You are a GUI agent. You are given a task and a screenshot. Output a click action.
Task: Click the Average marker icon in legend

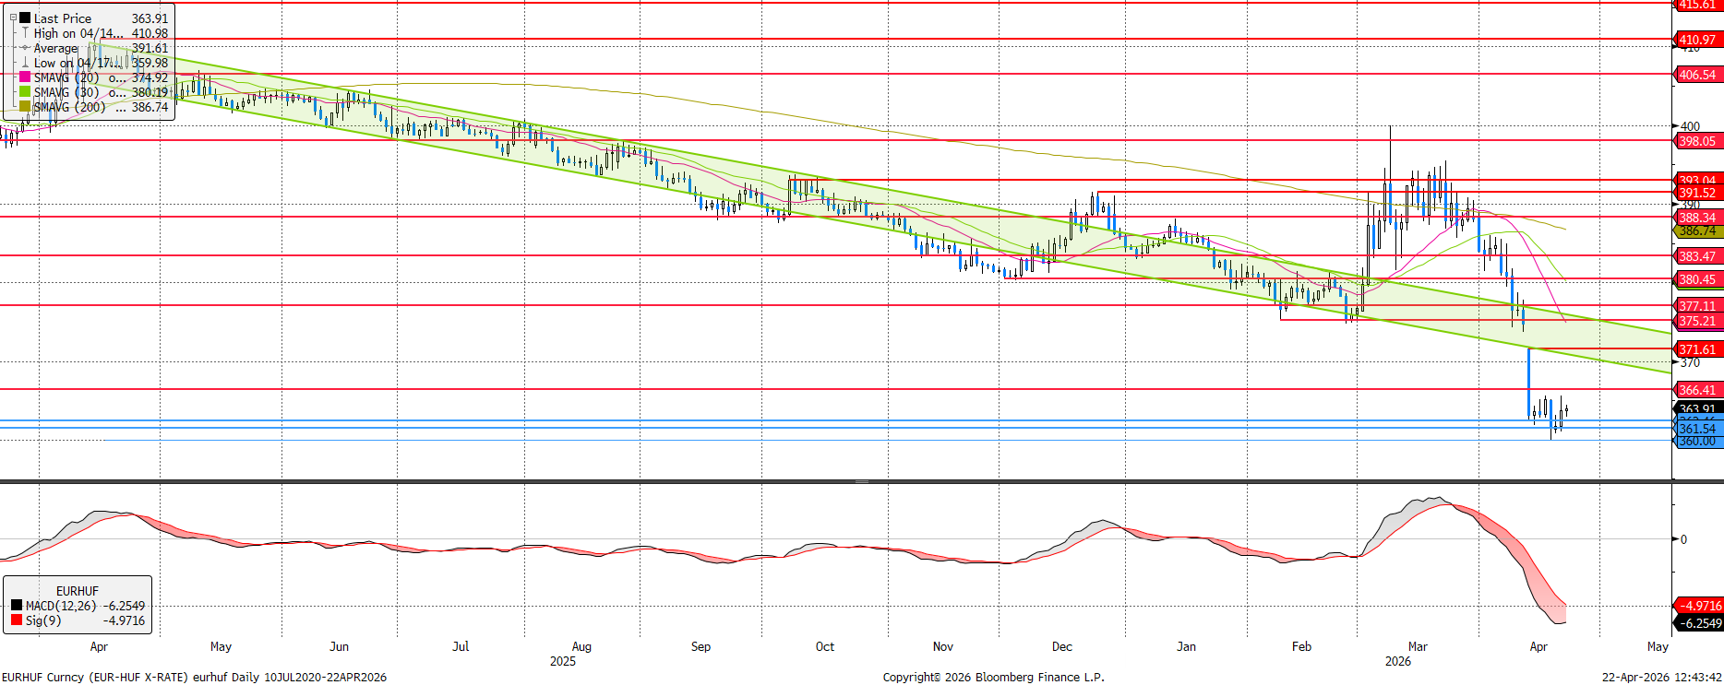[25, 48]
